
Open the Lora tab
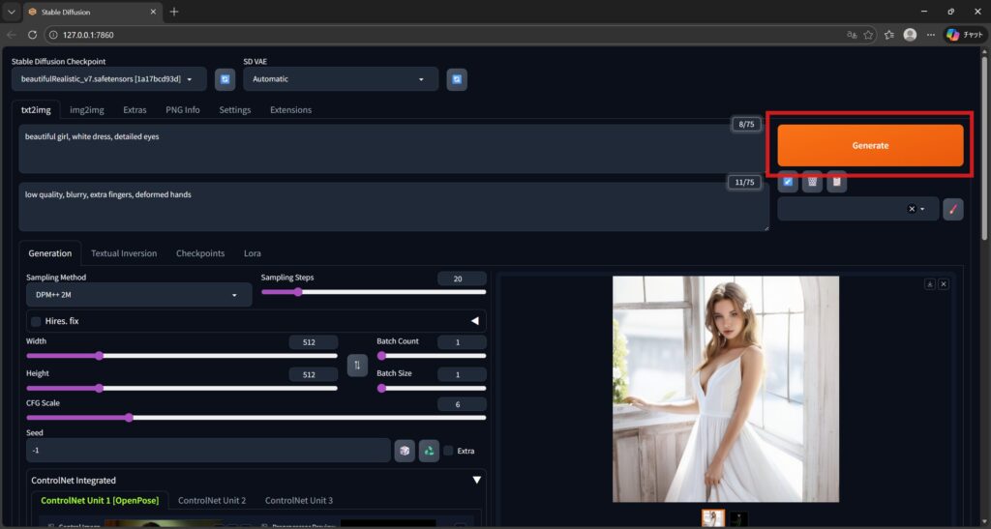[x=252, y=253]
